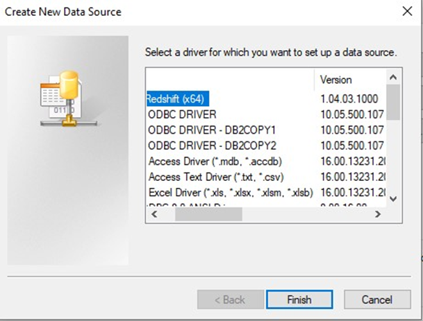Screen dimensions: 423x321
Task: Click the vertical scrollbar thumb
Action: pyautogui.click(x=393, y=101)
